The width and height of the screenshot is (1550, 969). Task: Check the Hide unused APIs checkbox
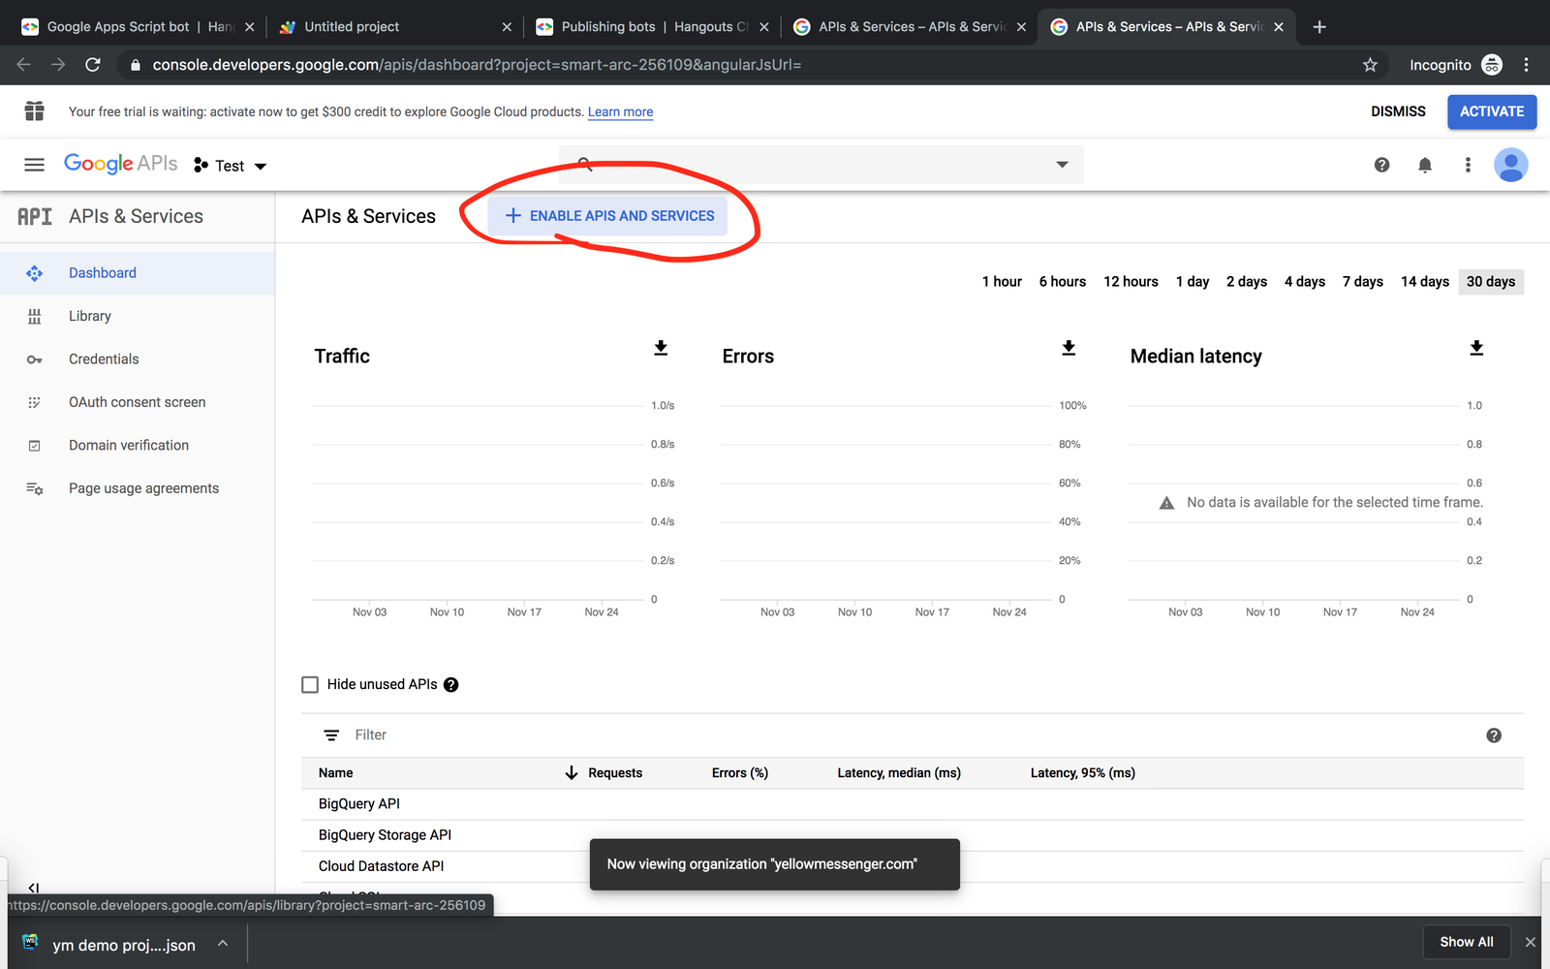pyautogui.click(x=310, y=685)
